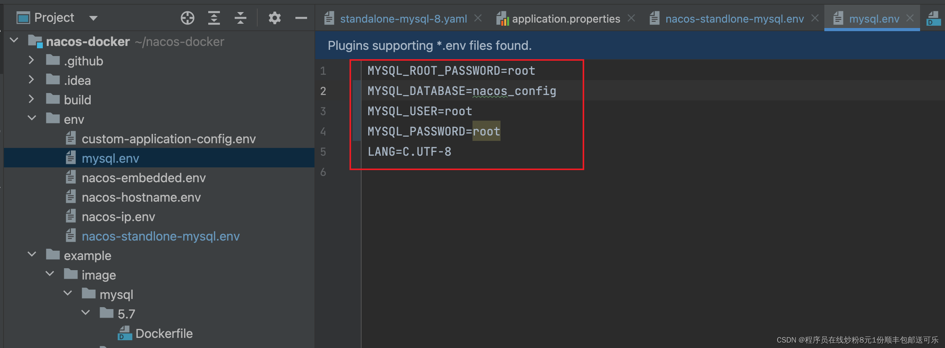Image resolution: width=945 pixels, height=348 pixels.
Task: Select nacos-ip.env file
Action: point(118,216)
